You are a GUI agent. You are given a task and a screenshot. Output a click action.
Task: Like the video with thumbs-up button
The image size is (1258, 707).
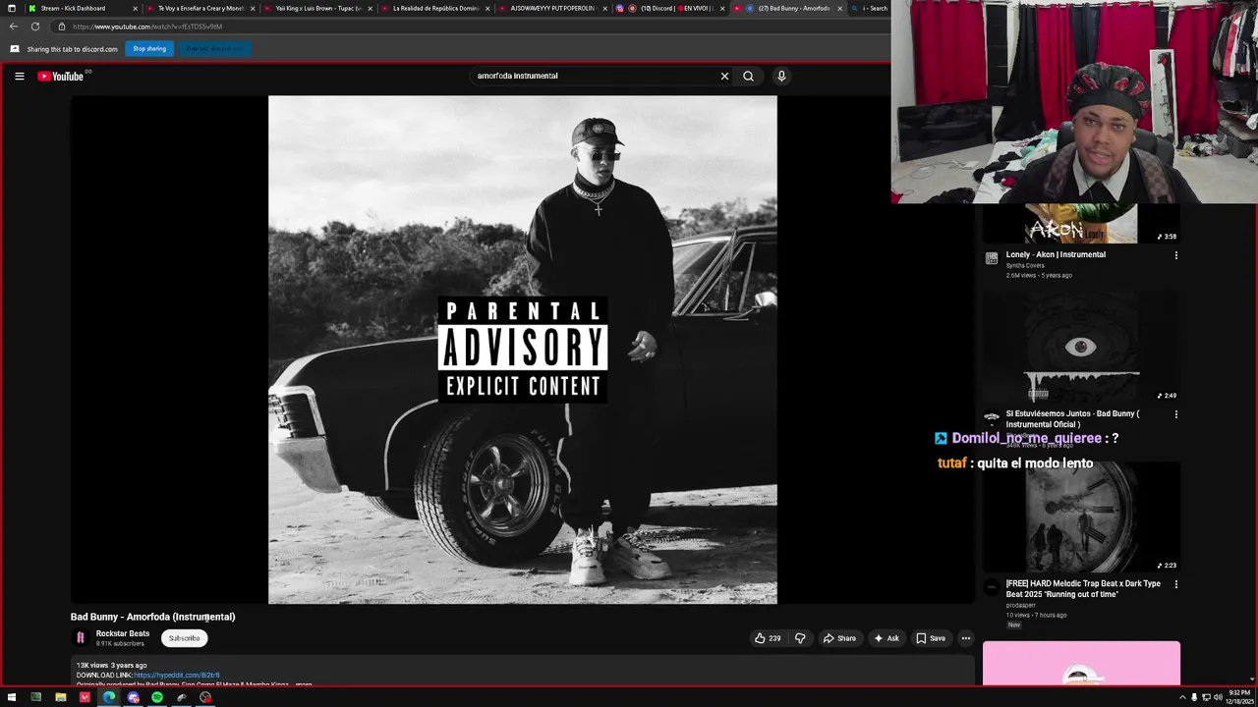click(768, 638)
